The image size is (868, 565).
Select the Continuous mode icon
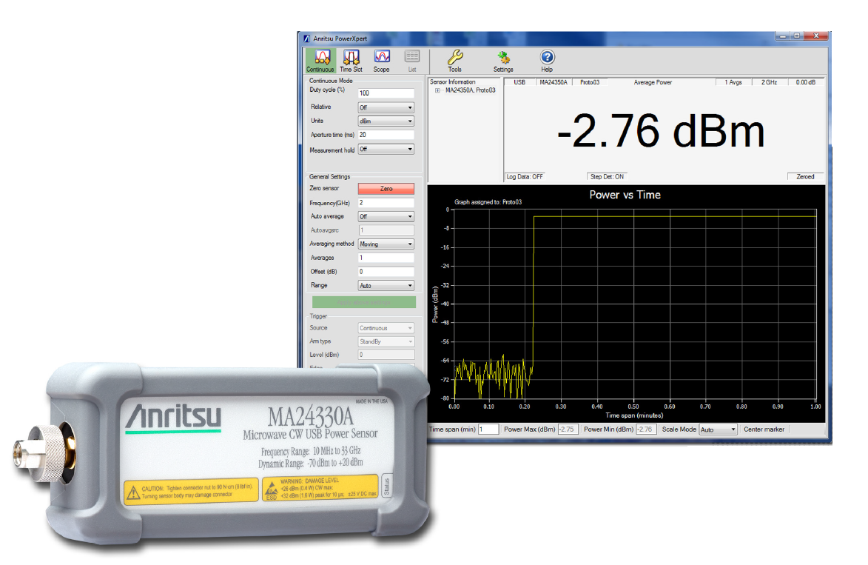[320, 61]
